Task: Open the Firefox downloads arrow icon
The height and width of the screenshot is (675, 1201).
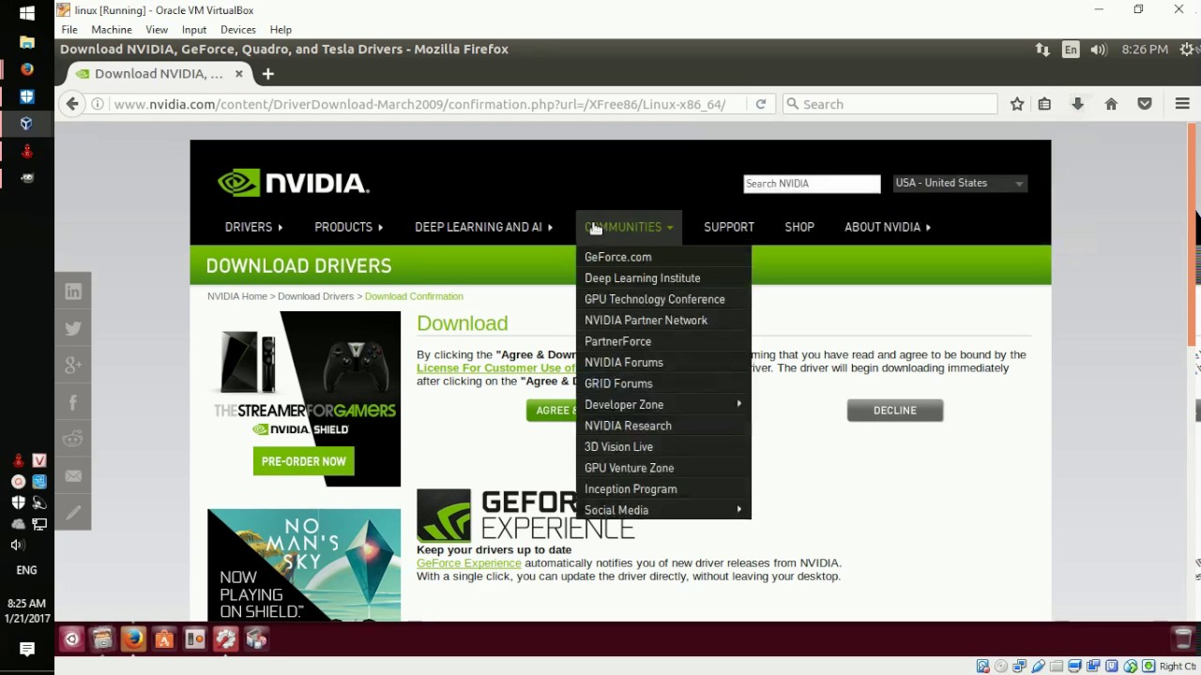Action: 1077,104
